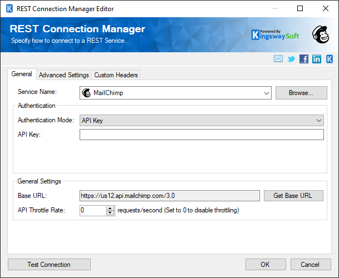The width and height of the screenshot is (339, 278).
Task: Click the 'Authentication Mode:' label
Action: click(46, 120)
